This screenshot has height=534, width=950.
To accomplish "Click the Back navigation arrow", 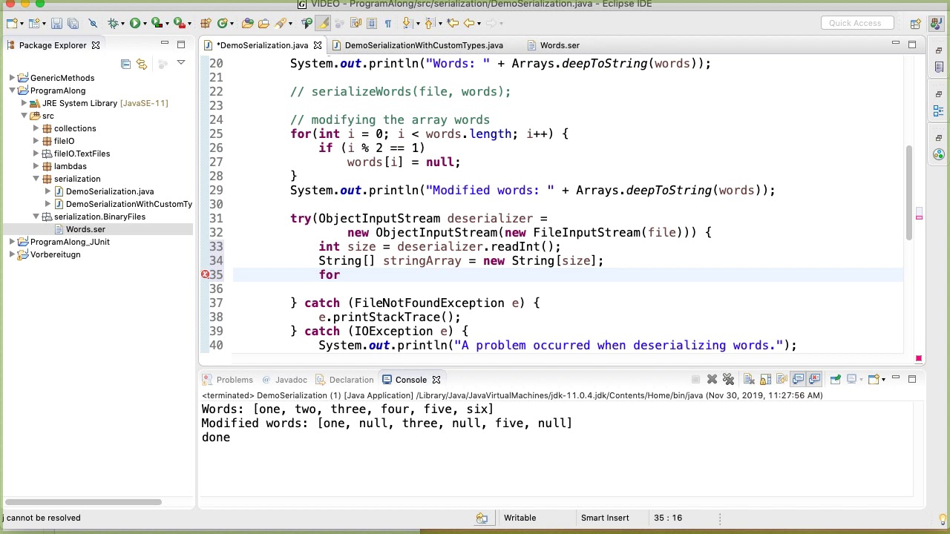I will pyautogui.click(x=469, y=23).
